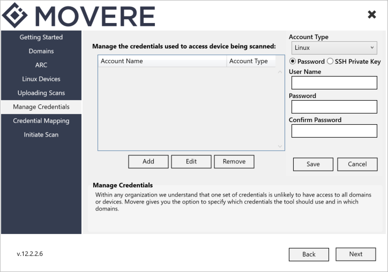The width and height of the screenshot is (388, 272).
Task: Open the Linux Devices section
Action: tap(41, 79)
